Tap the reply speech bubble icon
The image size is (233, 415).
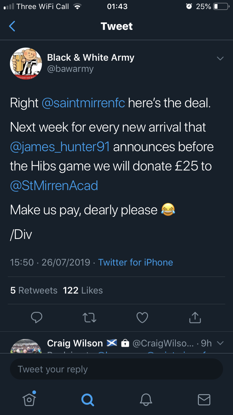pyautogui.click(x=37, y=318)
